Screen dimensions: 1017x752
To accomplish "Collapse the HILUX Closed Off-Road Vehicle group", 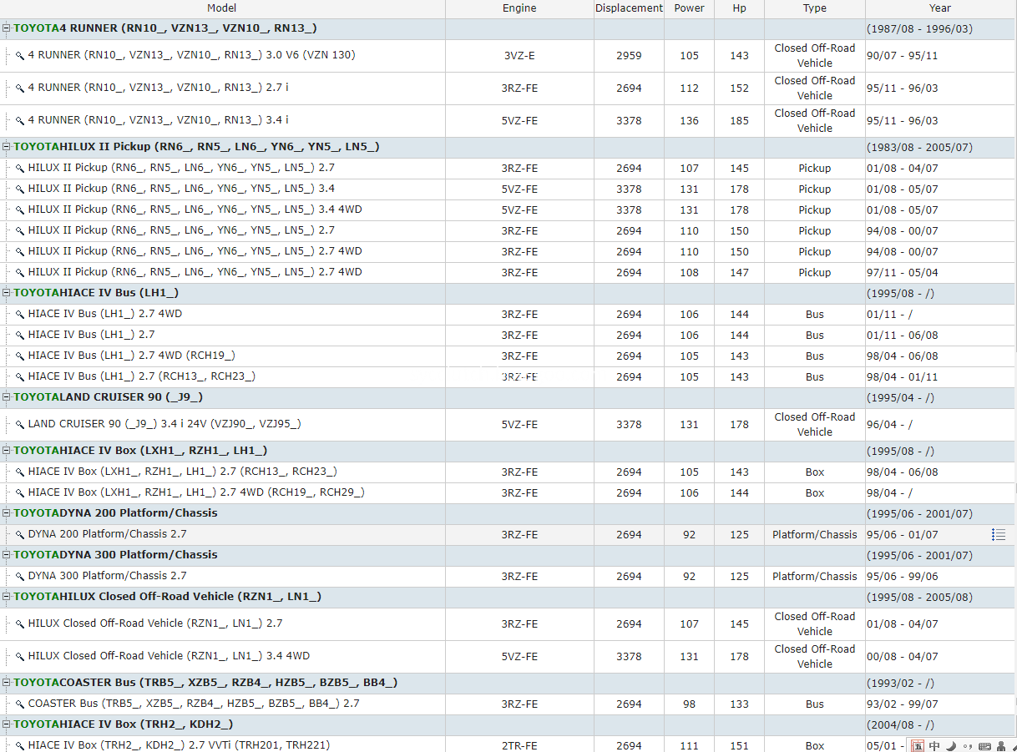I will pyautogui.click(x=7, y=597).
